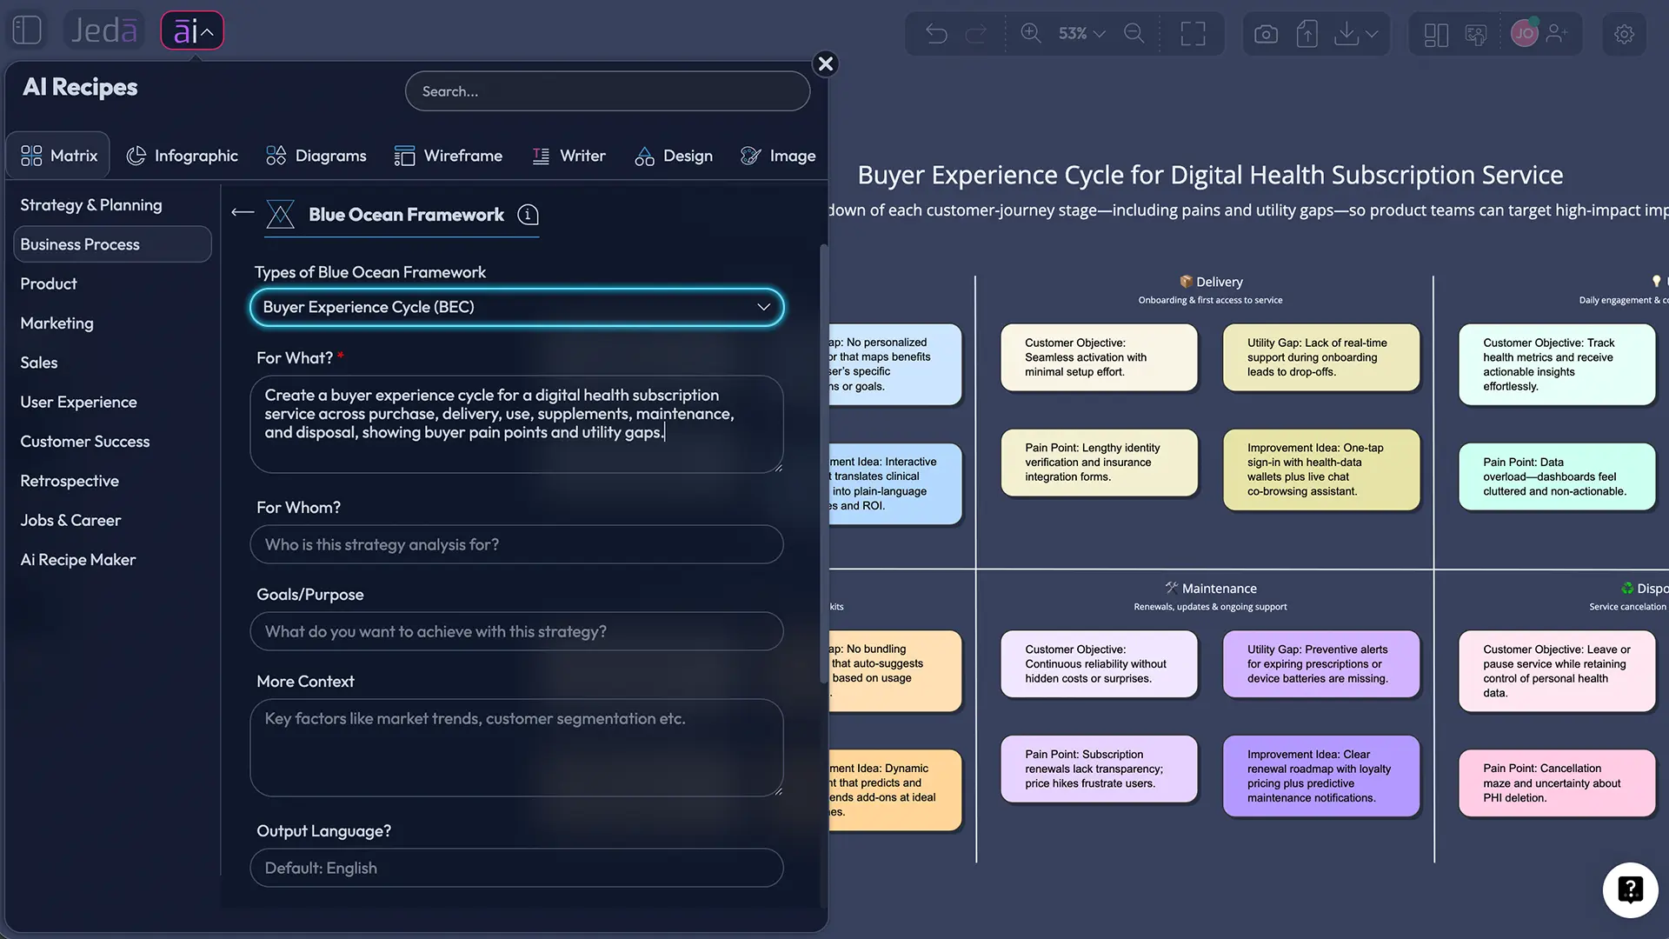Open the JO user avatar

[1524, 33]
